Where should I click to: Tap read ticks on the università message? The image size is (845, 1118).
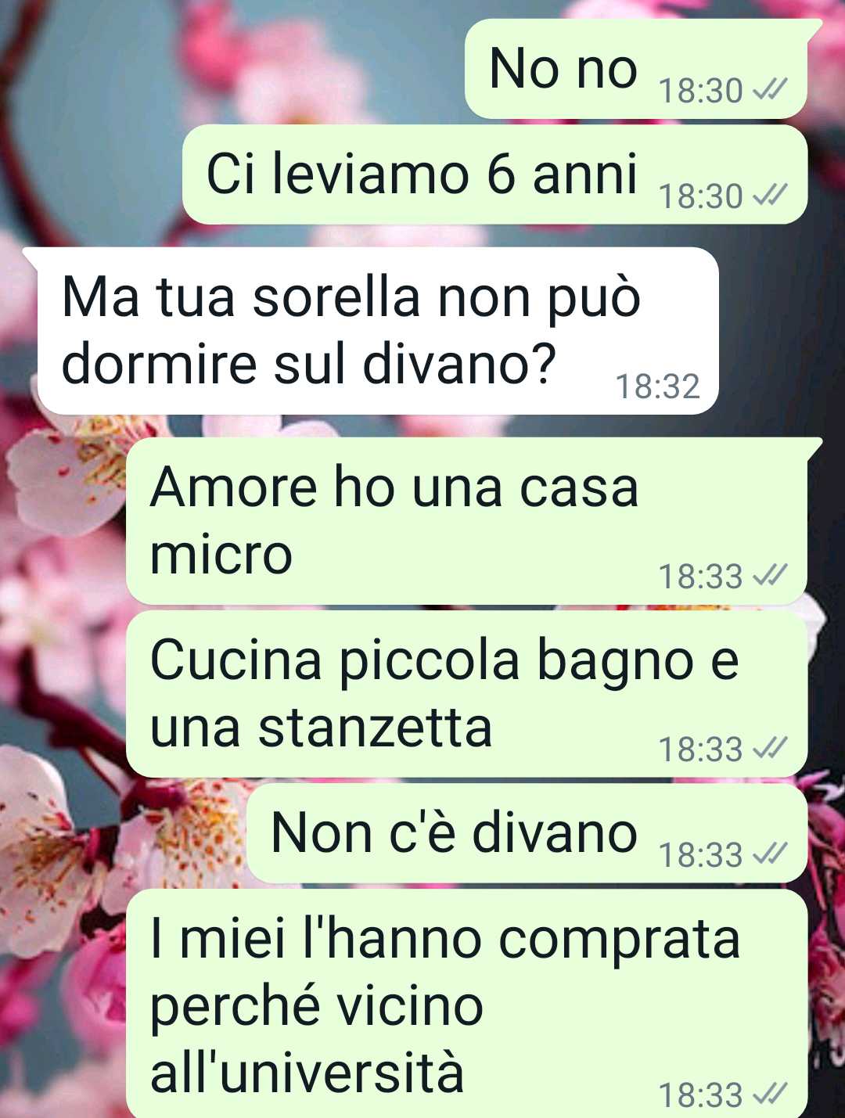point(769,1095)
